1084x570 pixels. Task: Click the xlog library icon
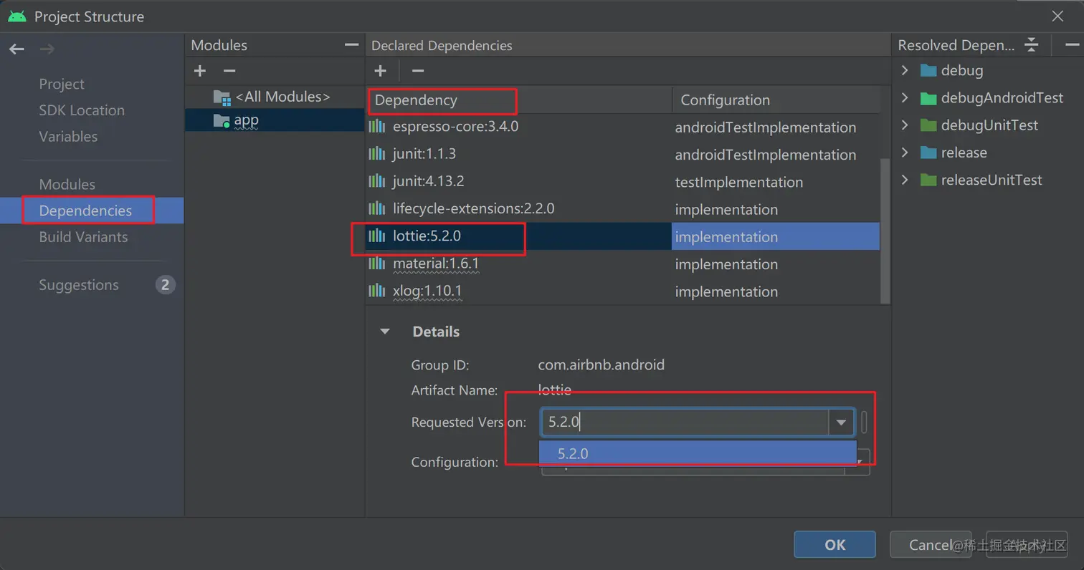coord(377,291)
